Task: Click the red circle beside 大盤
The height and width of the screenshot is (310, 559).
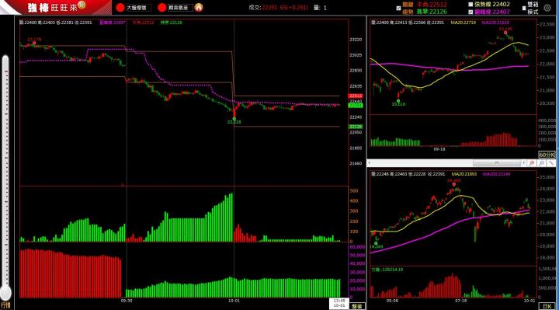Action: point(120,8)
